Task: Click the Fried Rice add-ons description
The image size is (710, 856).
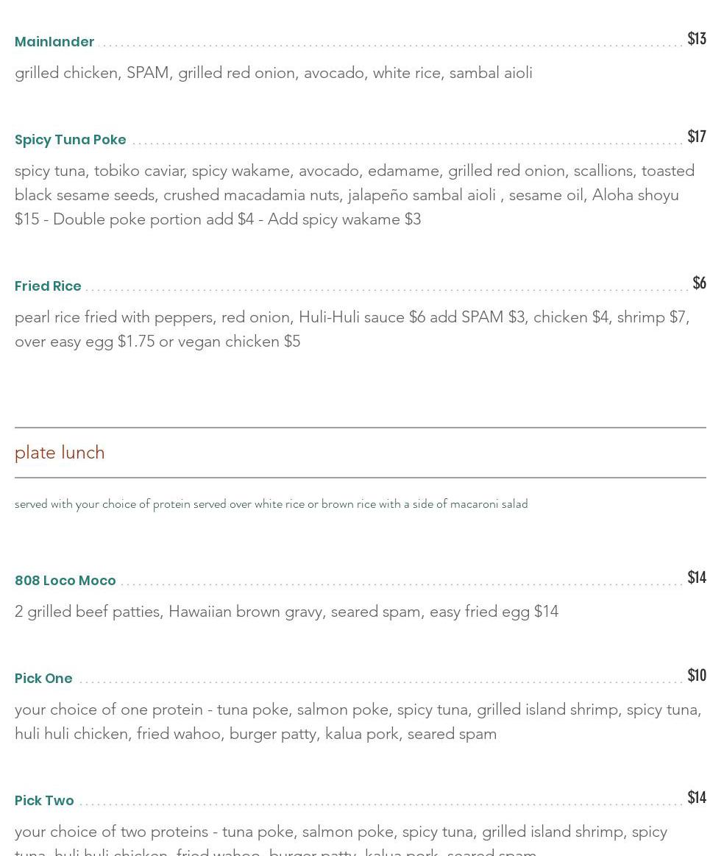Action: (x=352, y=329)
